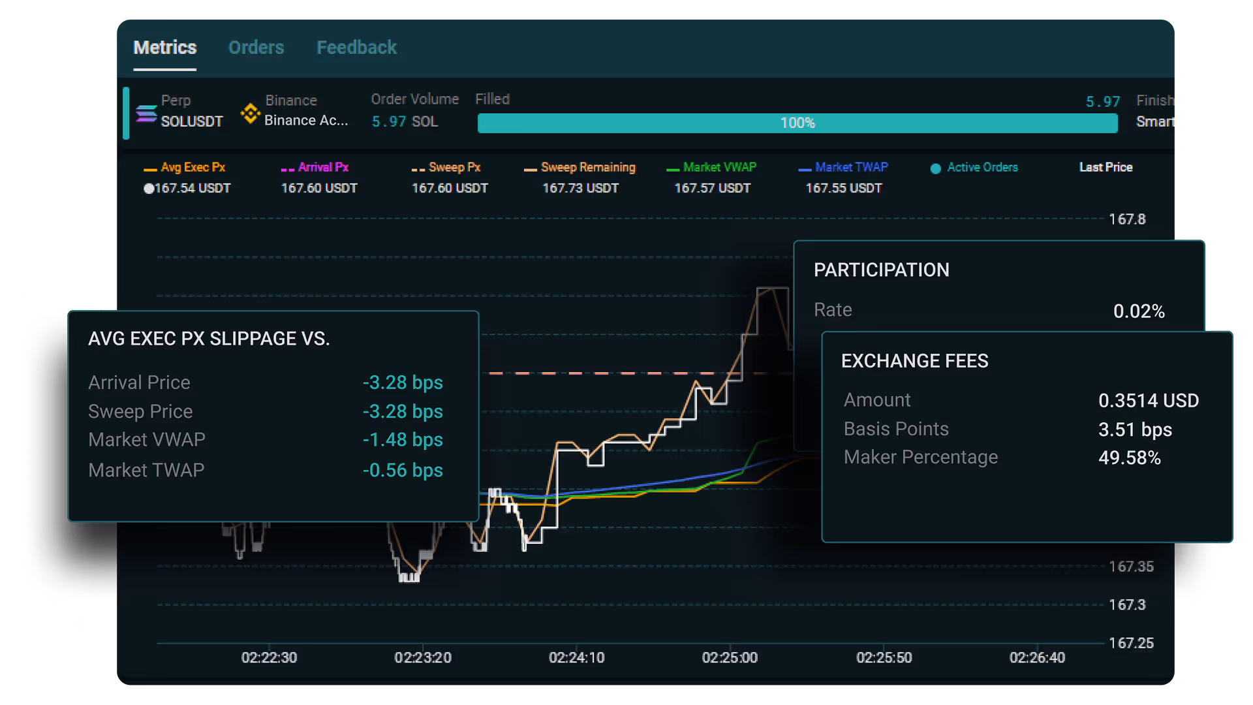Toggle the Avg Exec Px price bullet

coord(149,189)
